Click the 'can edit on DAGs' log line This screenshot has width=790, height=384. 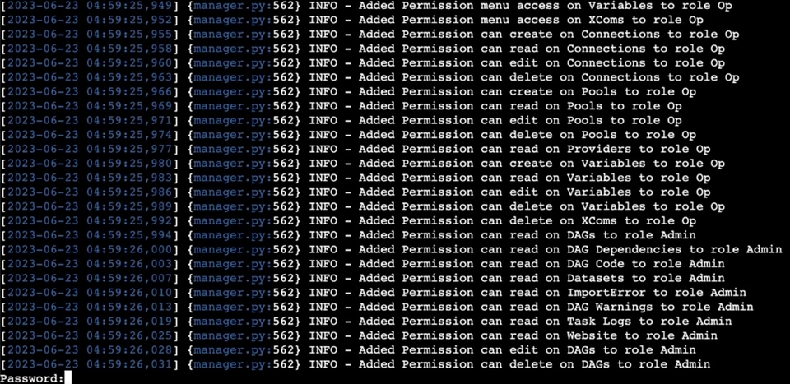[x=348, y=349]
